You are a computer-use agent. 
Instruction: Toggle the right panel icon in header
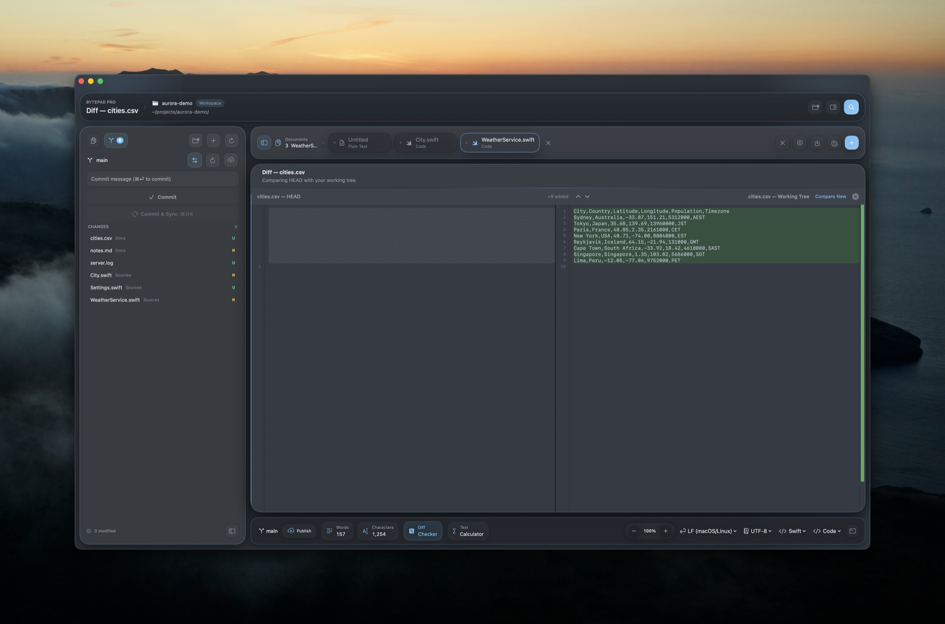[x=833, y=107]
